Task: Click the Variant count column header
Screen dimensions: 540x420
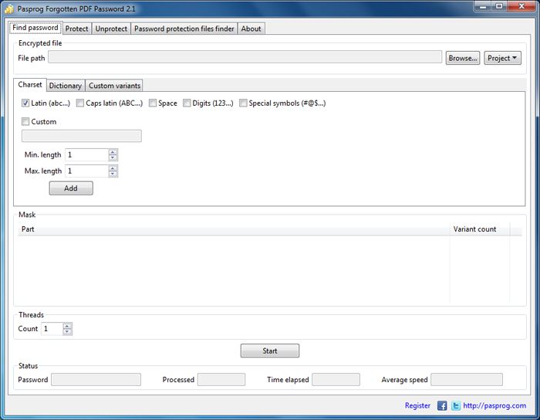Action: [480, 229]
